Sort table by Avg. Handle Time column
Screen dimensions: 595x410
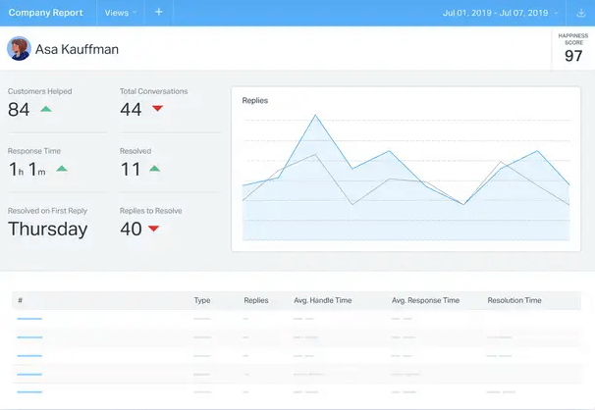coord(323,300)
